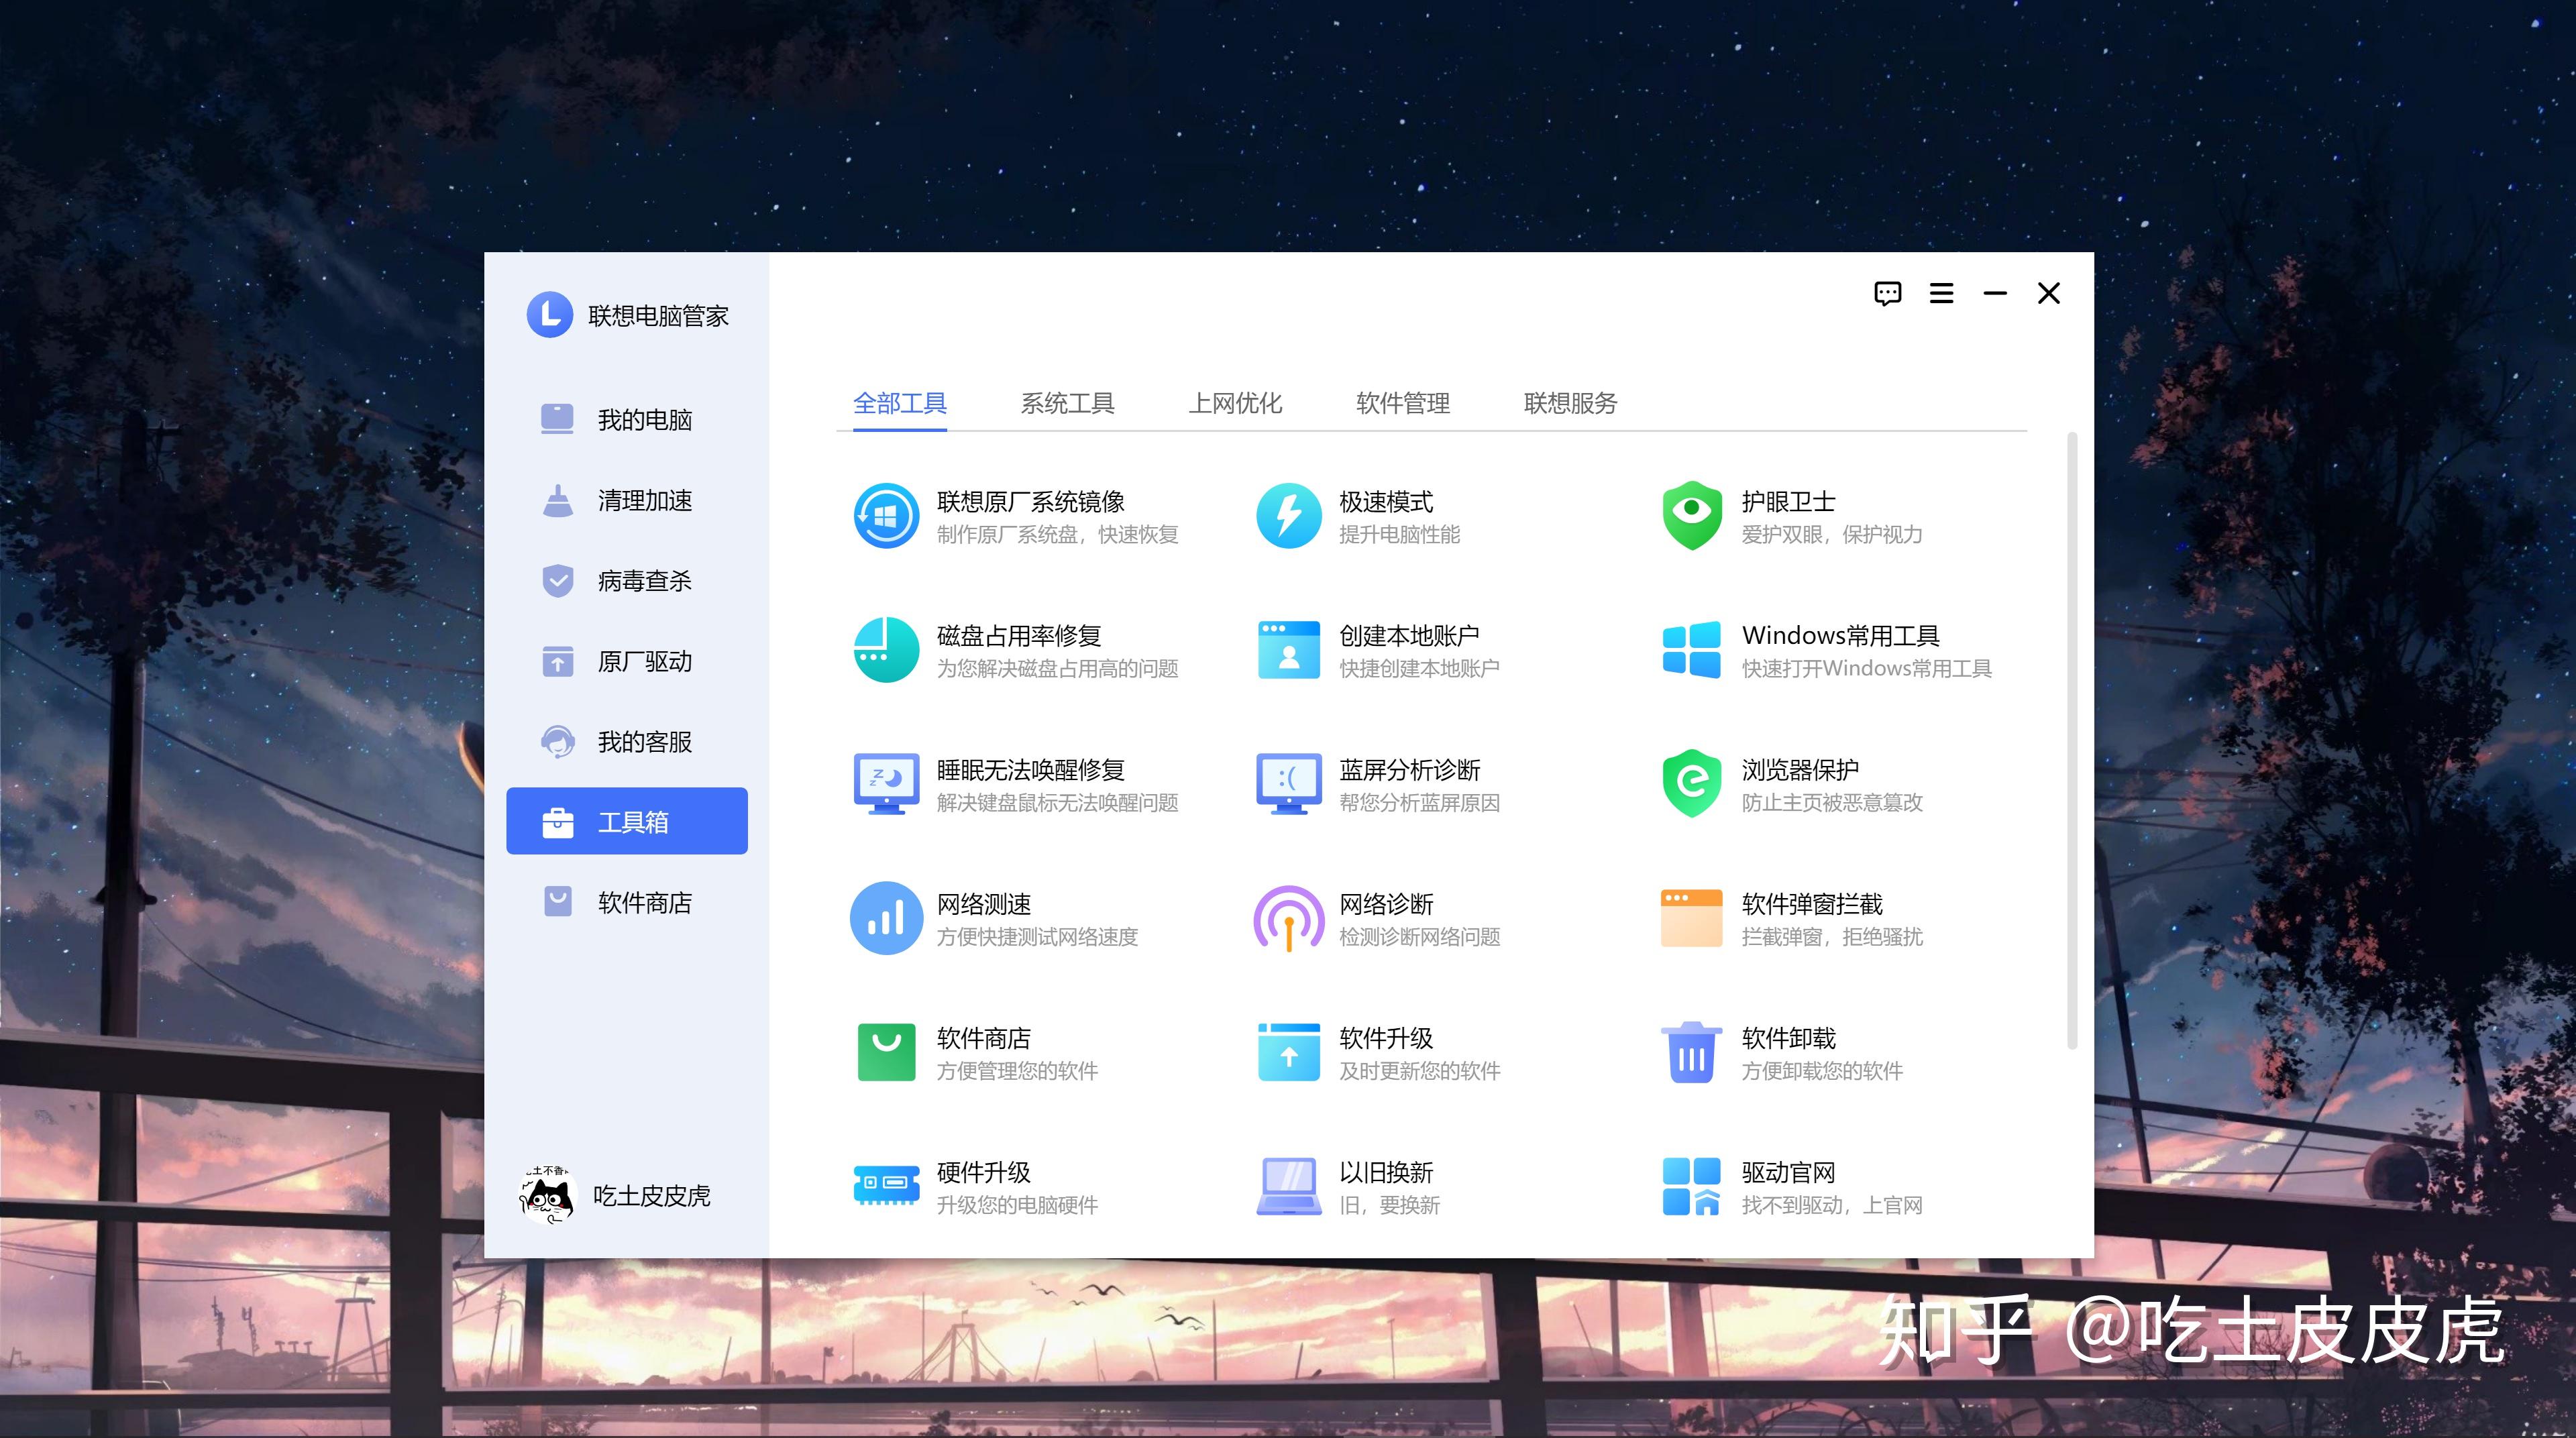Click the 极速模式 title text
Viewport: 2576px width, 1438px height.
pos(1386,501)
